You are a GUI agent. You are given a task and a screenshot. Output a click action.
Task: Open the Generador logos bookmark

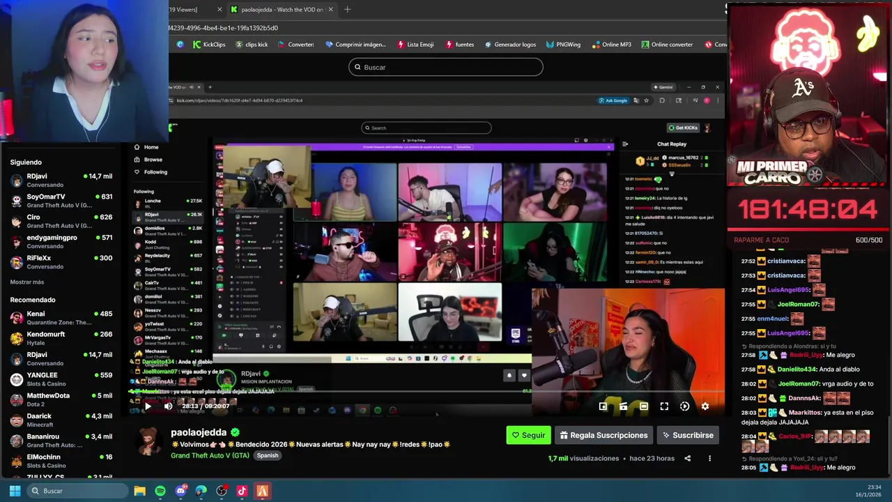(510, 45)
